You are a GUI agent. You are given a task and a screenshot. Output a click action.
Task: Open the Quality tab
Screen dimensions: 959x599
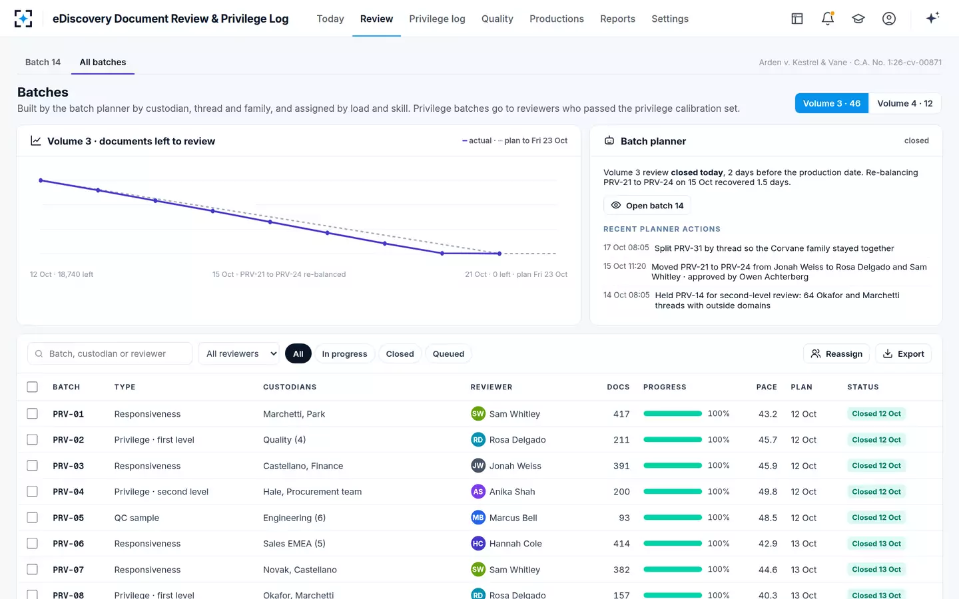(x=497, y=19)
